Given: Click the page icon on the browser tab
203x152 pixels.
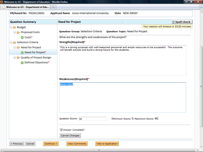Looking at the screenshot, I should click(4, 7).
